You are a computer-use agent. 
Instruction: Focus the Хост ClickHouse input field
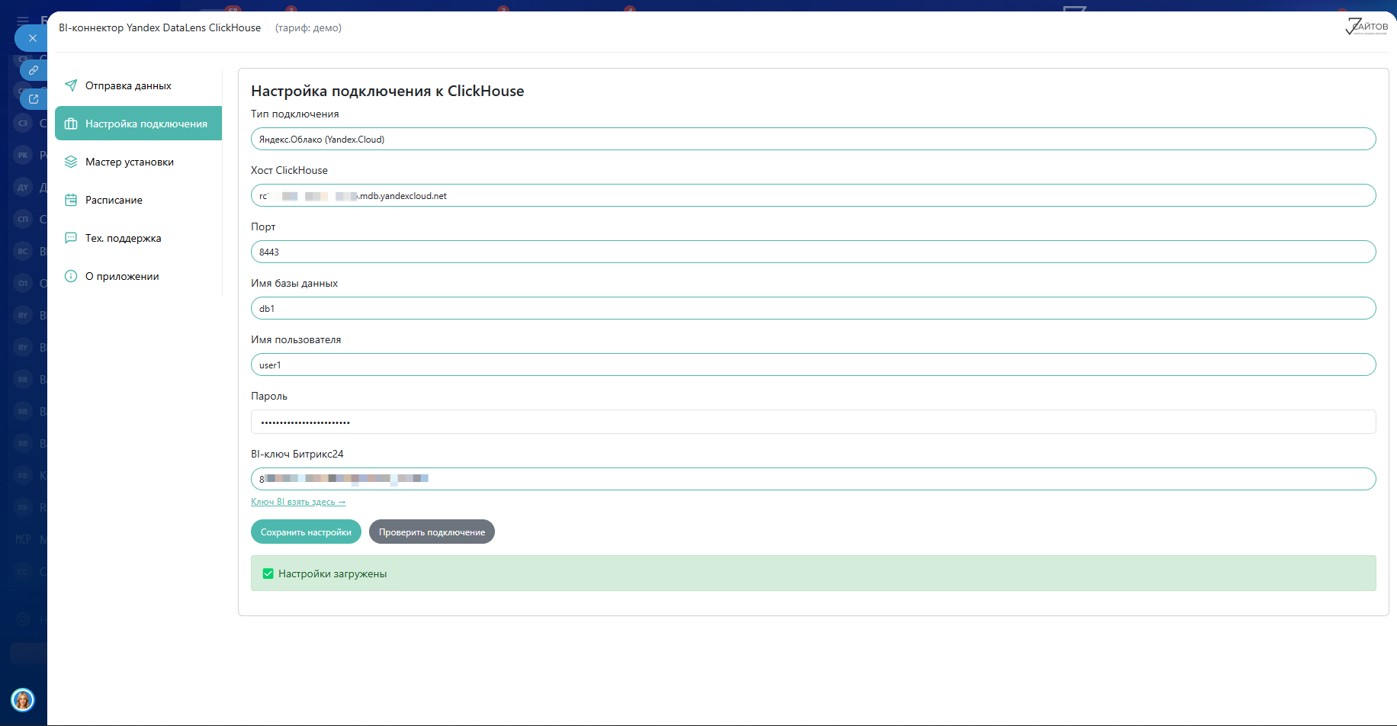[x=813, y=195]
